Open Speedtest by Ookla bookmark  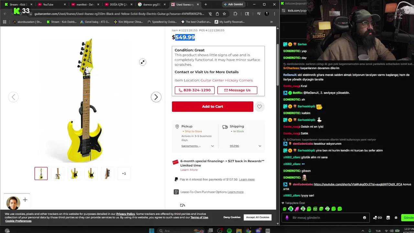pos(162,22)
